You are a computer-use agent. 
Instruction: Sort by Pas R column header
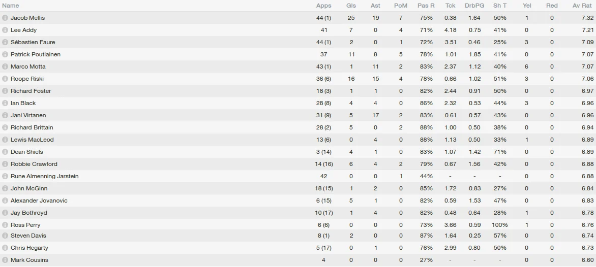tap(426, 6)
